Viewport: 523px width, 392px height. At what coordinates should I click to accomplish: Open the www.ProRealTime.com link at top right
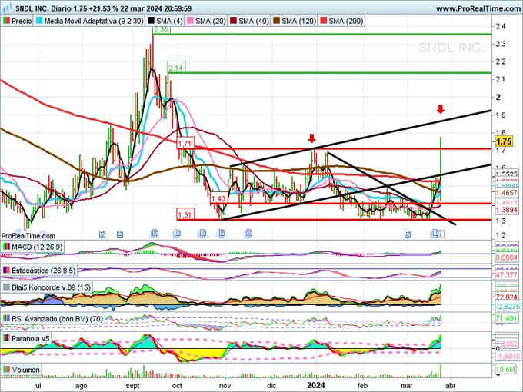click(x=478, y=8)
